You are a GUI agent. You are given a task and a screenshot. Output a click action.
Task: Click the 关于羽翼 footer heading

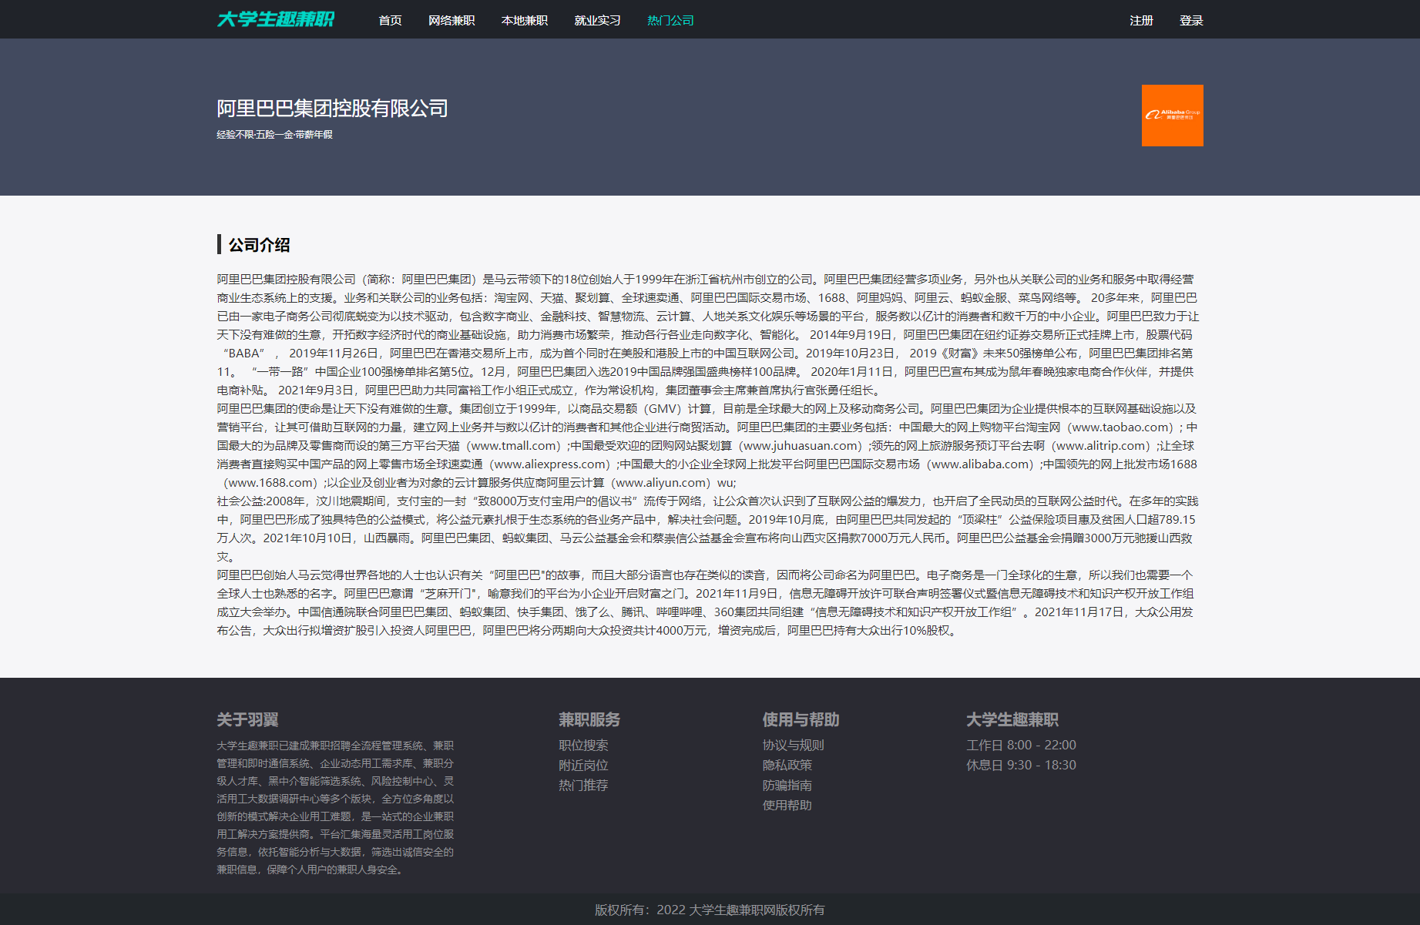[247, 719]
